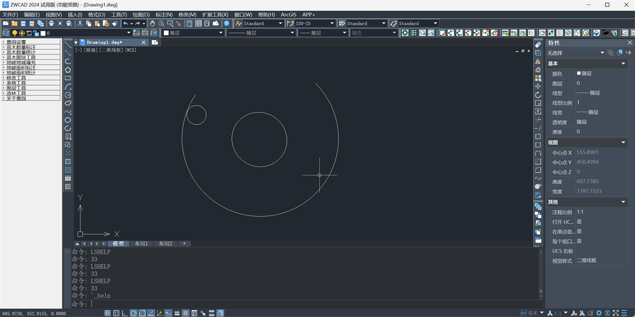
Task: Select the Rotate modify tool
Action: coord(538,95)
